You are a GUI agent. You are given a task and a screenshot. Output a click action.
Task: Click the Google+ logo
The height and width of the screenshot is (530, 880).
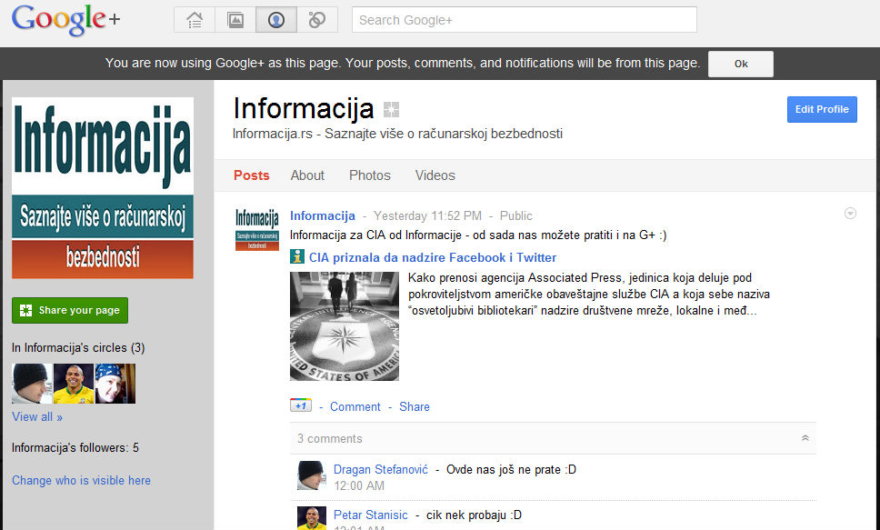[x=65, y=20]
